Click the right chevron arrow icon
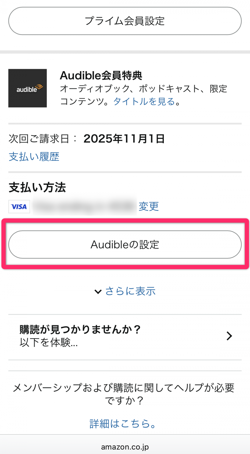Screen dimensions: 250x454 click(229, 336)
